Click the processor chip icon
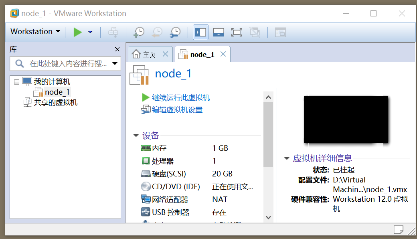Image resolution: width=417 pixels, height=239 pixels. click(x=146, y=161)
